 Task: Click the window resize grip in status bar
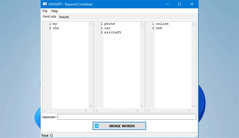pos(196,136)
